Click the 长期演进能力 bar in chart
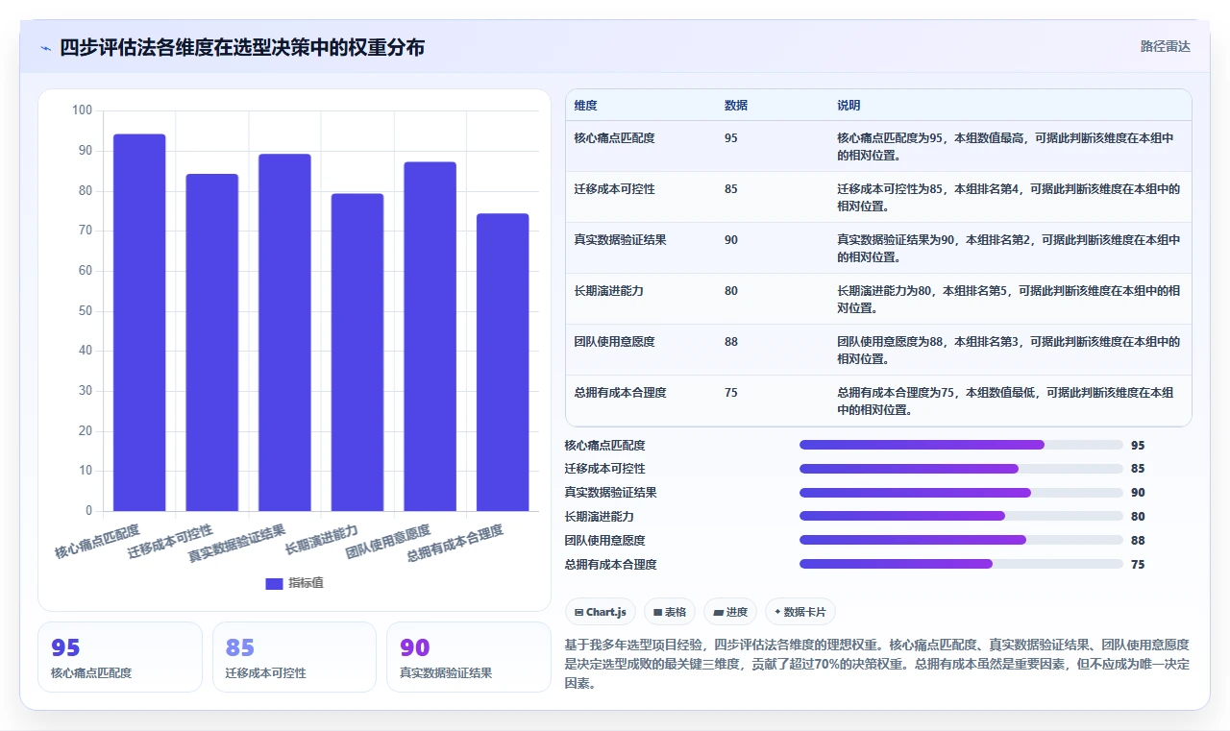This screenshot has height=731, width=1230. pos(357,353)
